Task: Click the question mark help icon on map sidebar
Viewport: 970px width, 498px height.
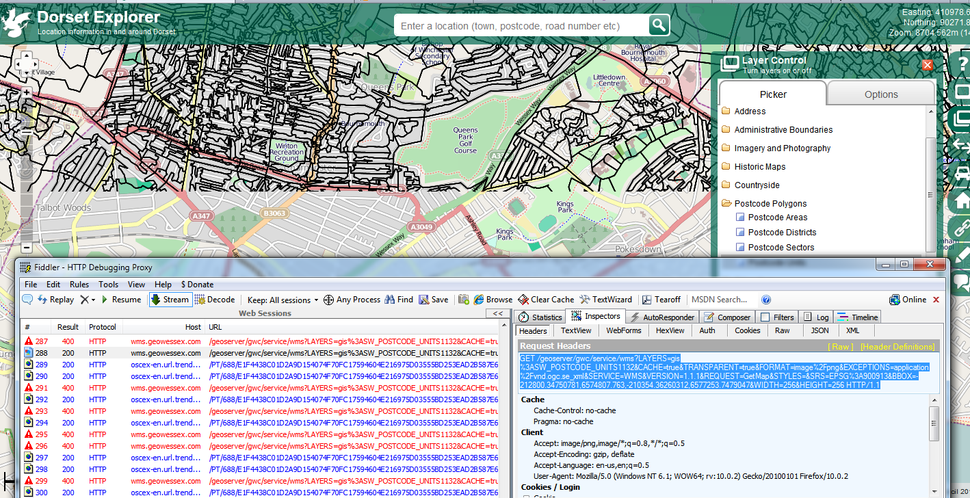Action: pos(962,64)
